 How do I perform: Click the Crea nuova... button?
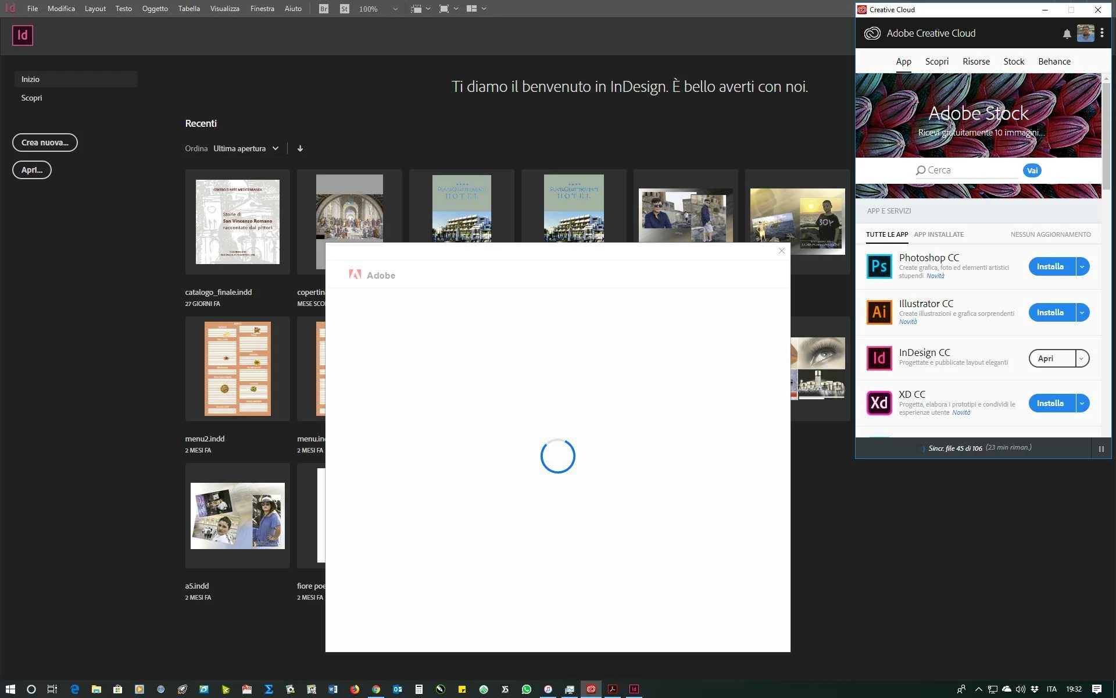(x=45, y=143)
